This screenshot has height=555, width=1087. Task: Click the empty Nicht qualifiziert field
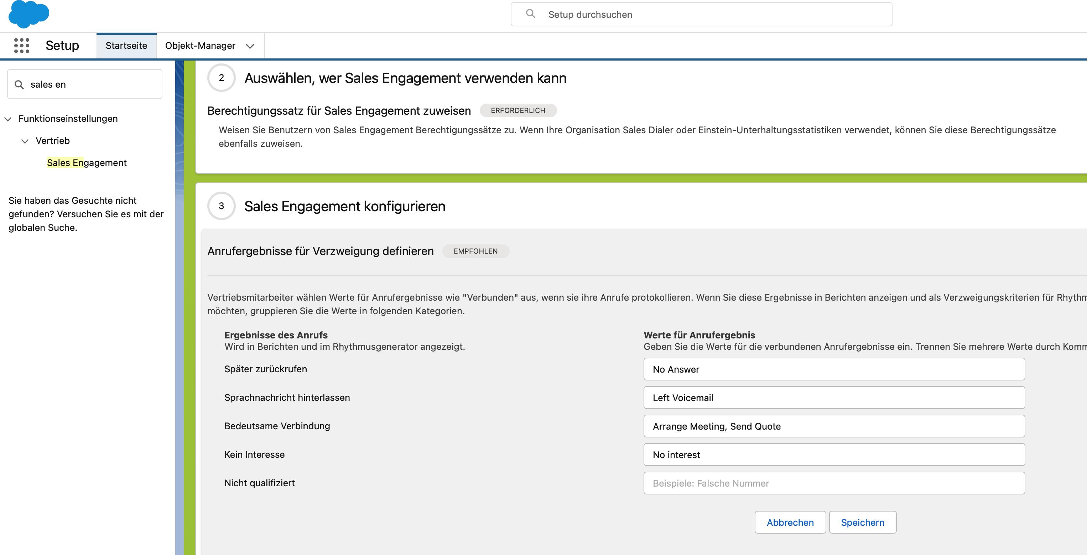tap(834, 483)
